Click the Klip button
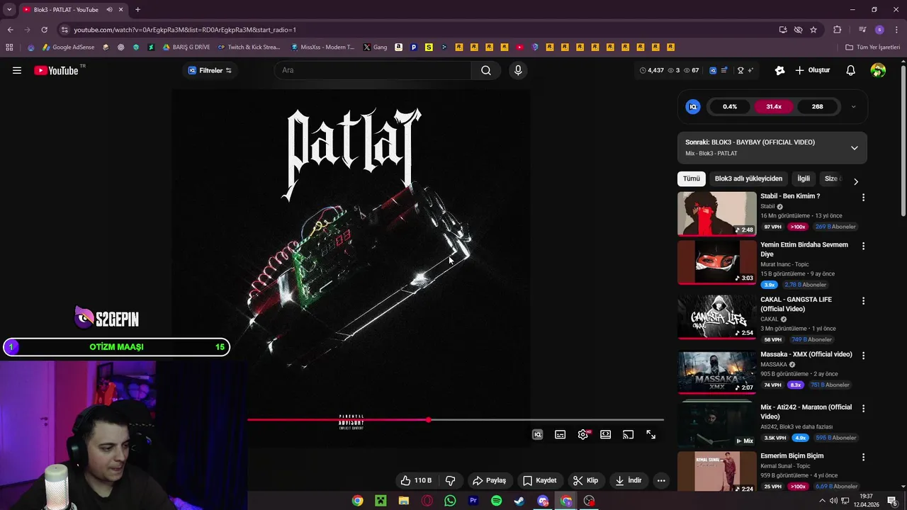907x510 pixels. coord(585,480)
